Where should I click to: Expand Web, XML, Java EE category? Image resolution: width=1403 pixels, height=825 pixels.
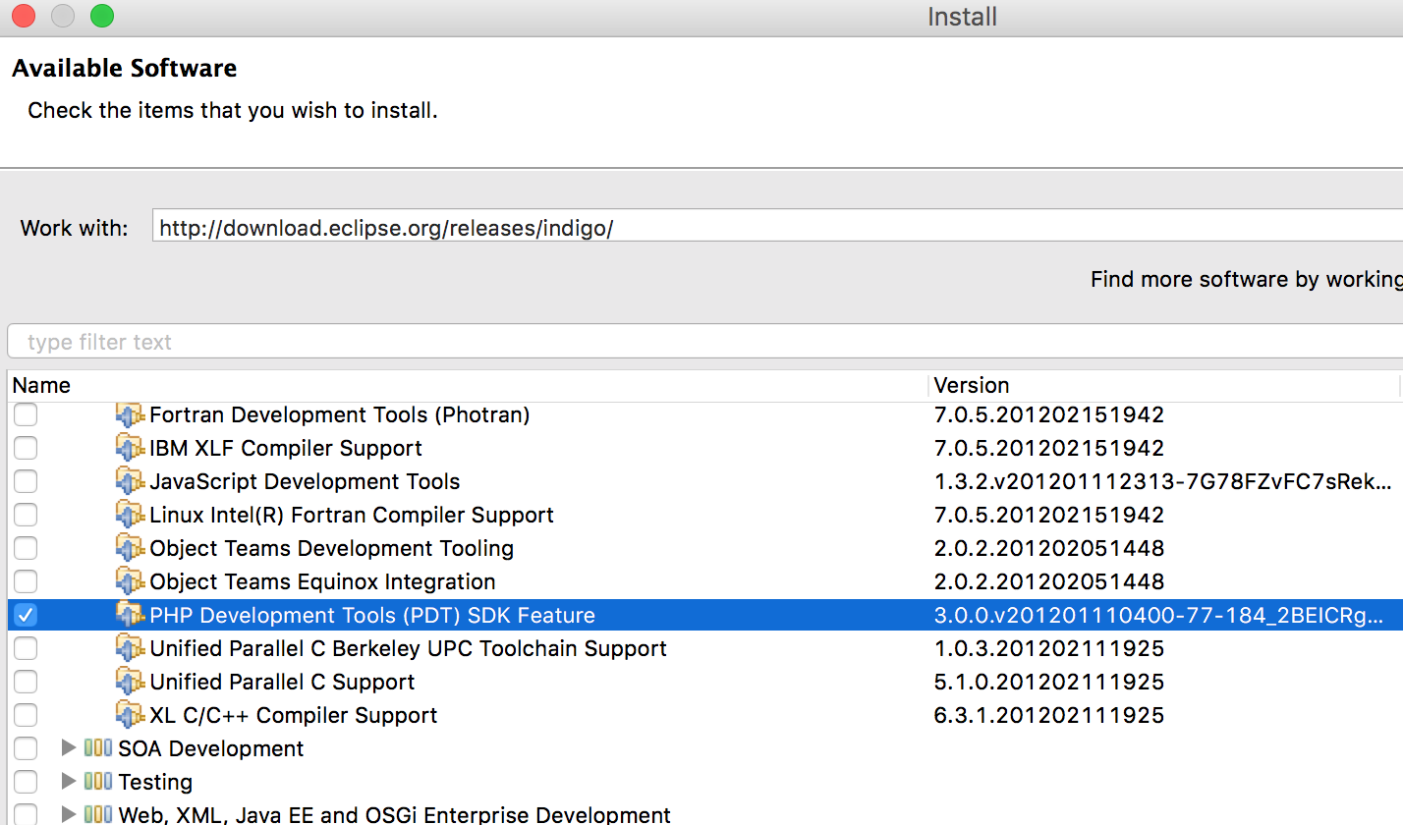pyautogui.click(x=68, y=814)
